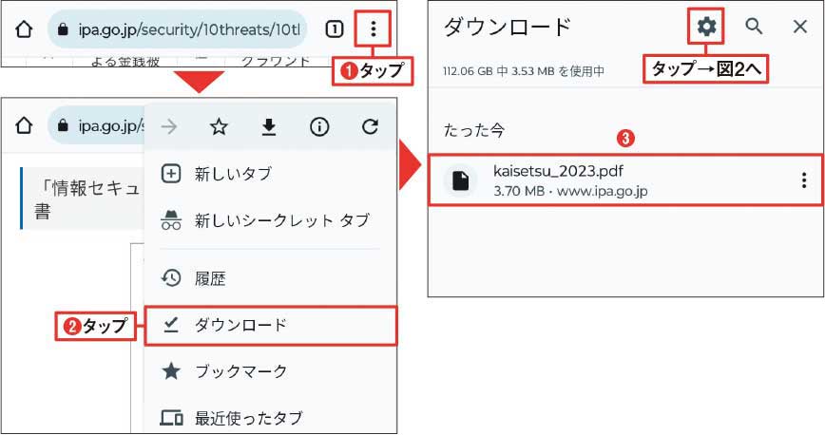The image size is (825, 435).
Task: Open the three-dot menu in top browser bar
Action: point(373,28)
